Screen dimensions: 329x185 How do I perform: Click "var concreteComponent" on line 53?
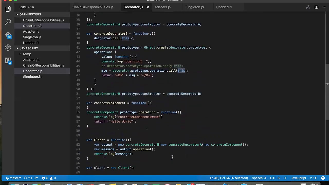click(x=106, y=103)
